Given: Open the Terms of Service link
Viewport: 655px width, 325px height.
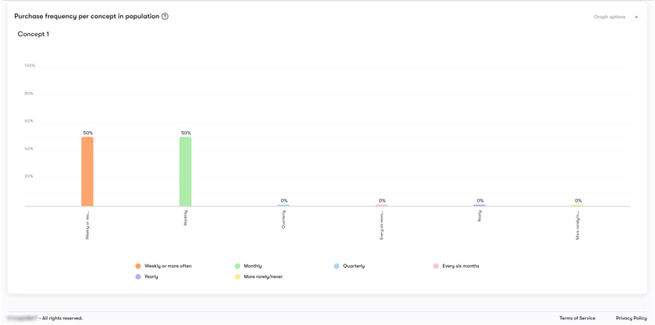Looking at the screenshot, I should (577, 318).
